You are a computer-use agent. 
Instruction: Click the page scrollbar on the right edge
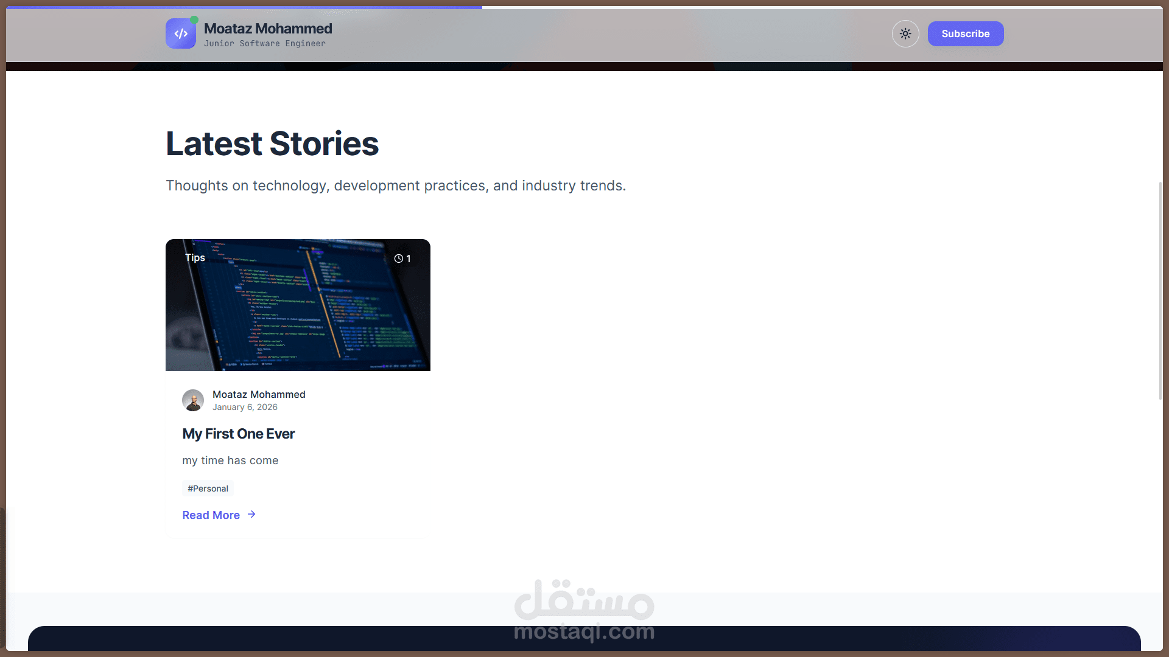pos(1160,291)
